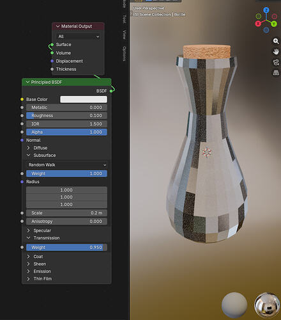Screen dimensions: 281x320
Task: Click the red X axis gizmo handle
Action: (258, 24)
